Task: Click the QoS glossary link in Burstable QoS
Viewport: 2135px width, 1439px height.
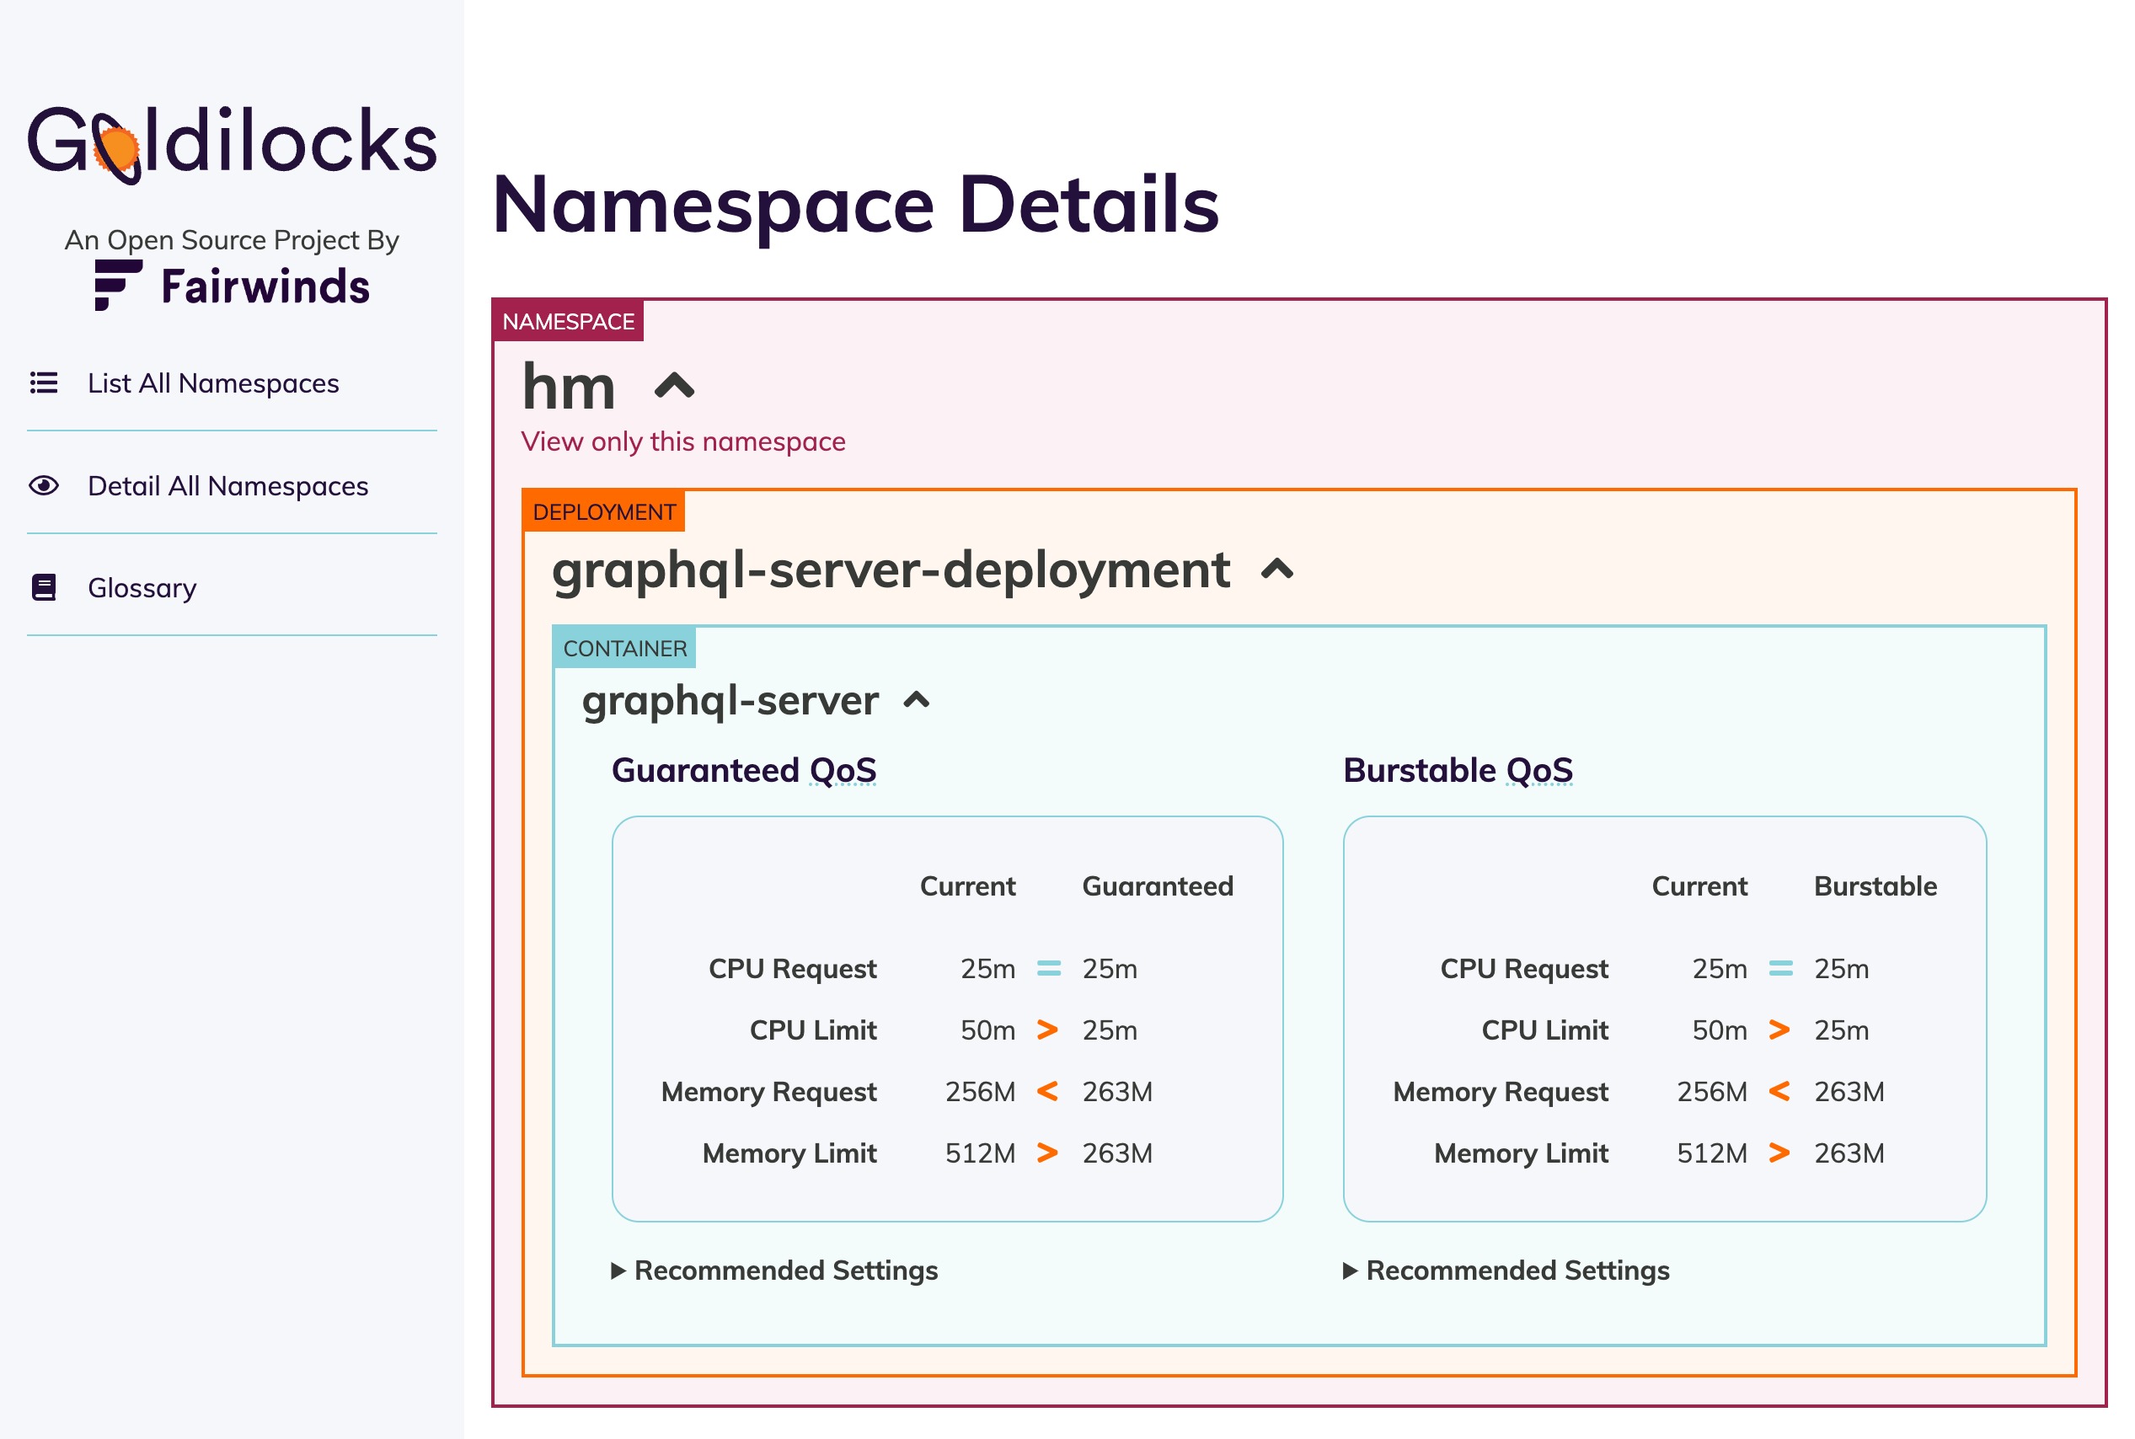Action: (x=1538, y=770)
